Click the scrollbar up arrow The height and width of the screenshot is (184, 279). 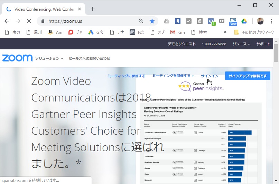[276, 41]
